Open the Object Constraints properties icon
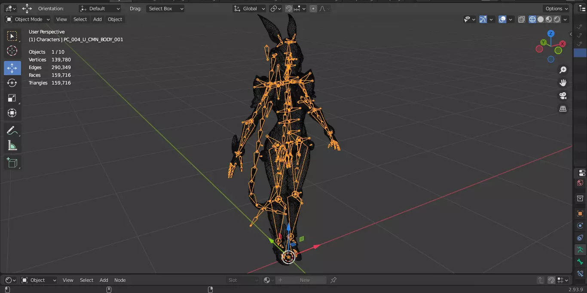This screenshot has width=587, height=293. coord(580,238)
